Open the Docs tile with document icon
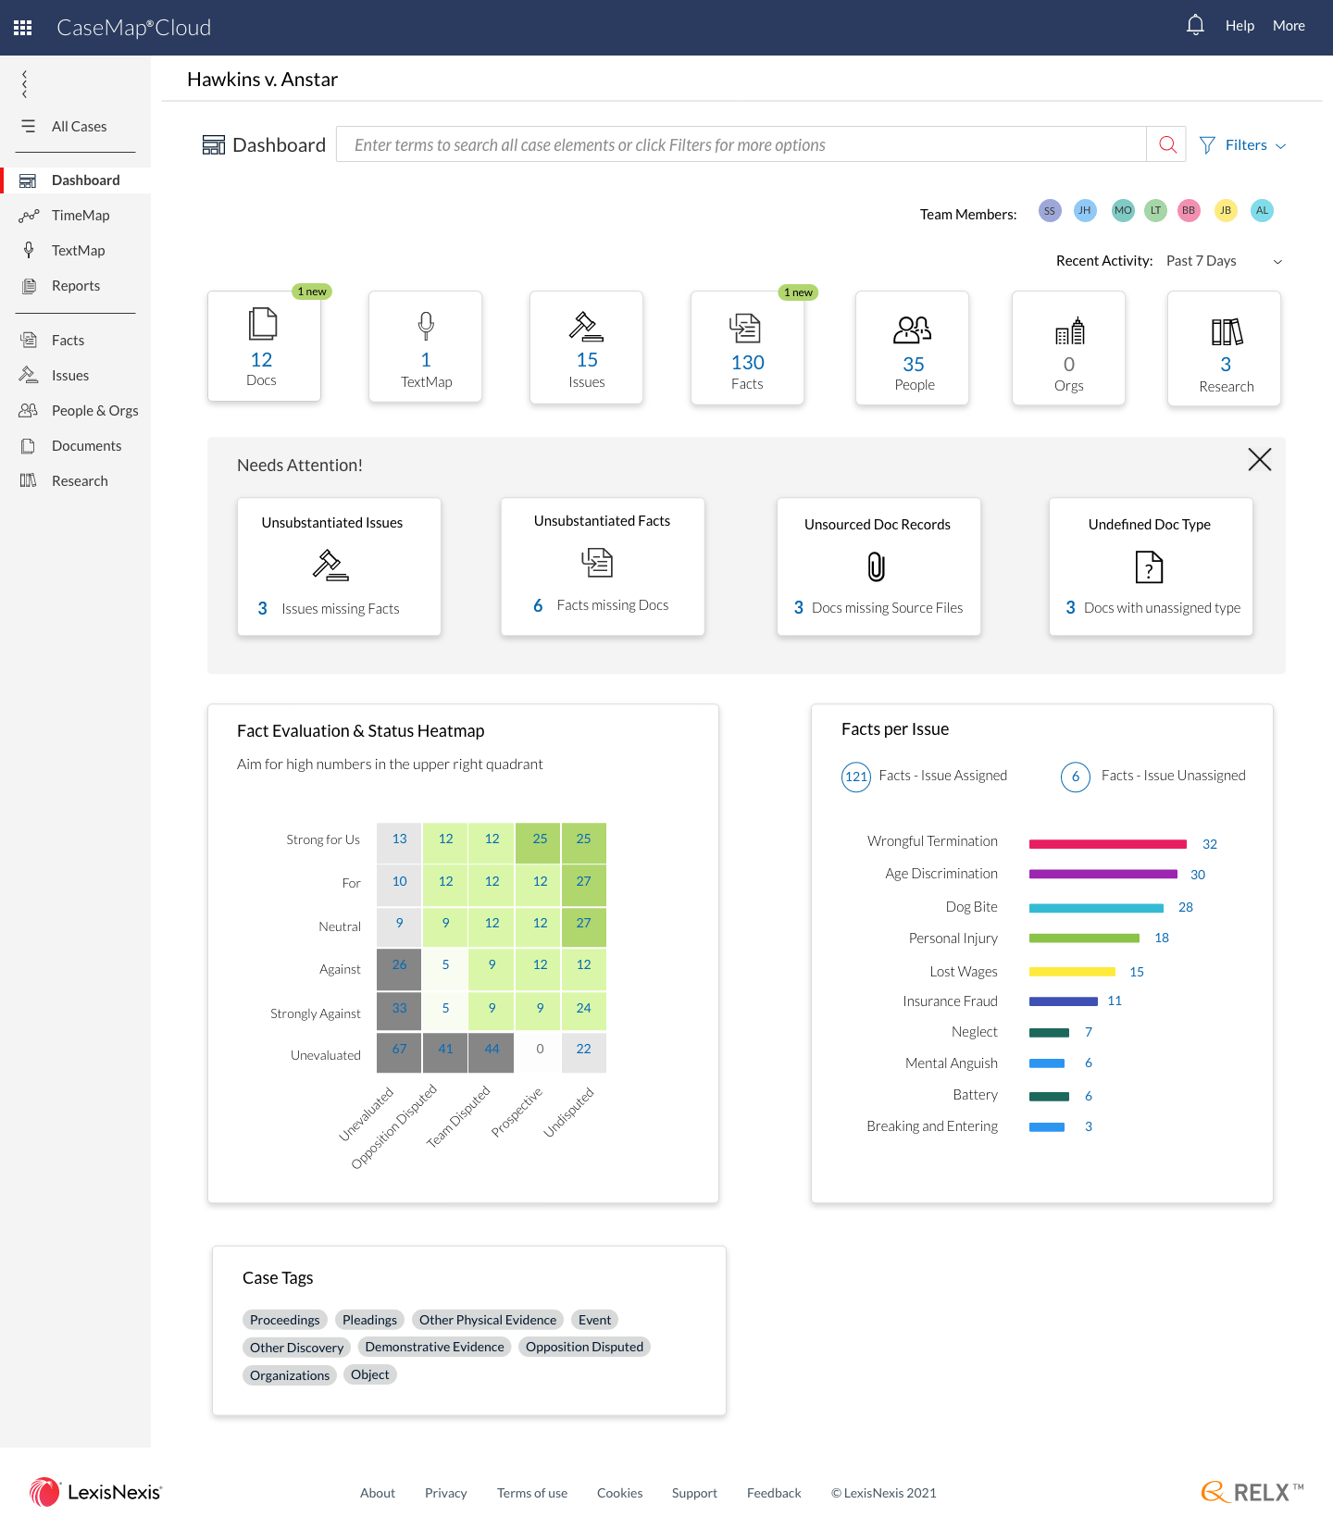 (263, 346)
